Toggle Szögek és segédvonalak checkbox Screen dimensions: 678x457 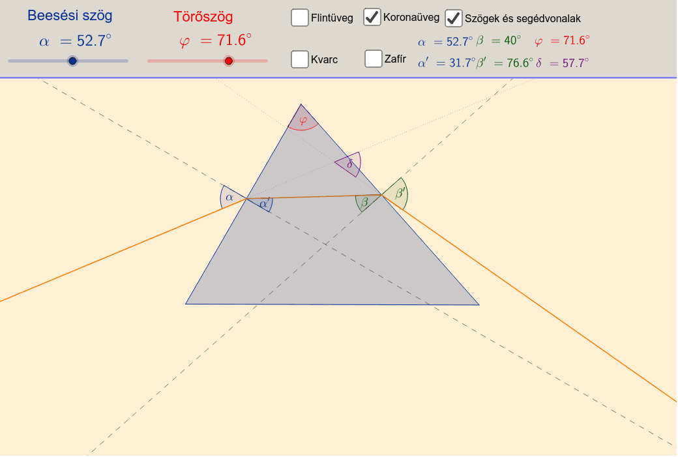pos(454,18)
